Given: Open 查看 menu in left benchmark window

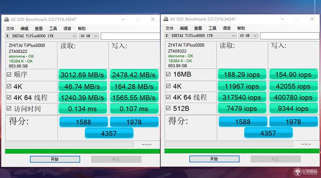Looking at the screenshot, I should point(39,29).
